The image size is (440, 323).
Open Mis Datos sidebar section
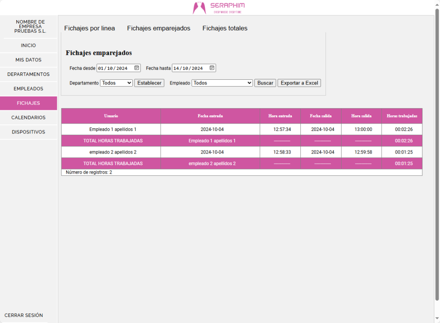pyautogui.click(x=28, y=60)
